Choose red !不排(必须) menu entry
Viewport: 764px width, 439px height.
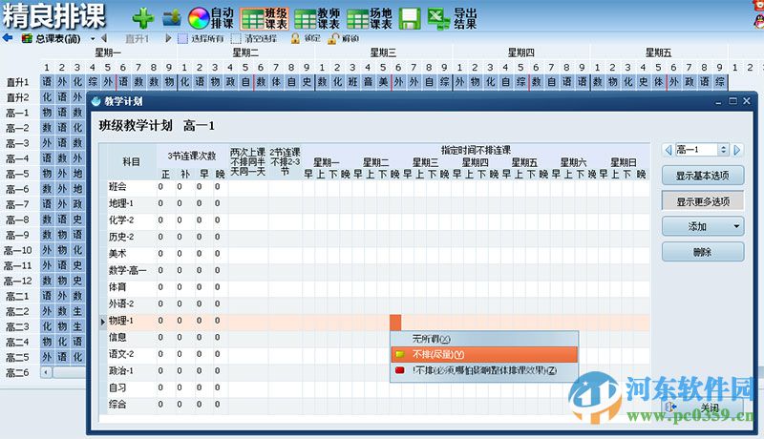pos(484,370)
